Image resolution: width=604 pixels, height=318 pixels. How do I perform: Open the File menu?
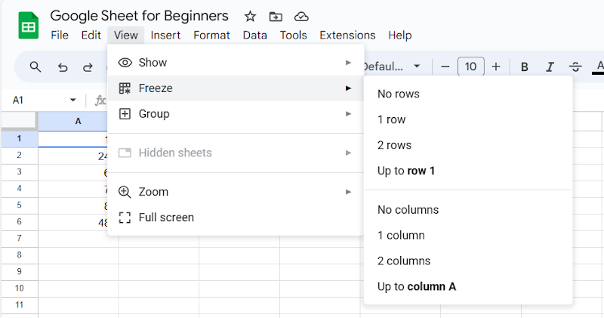click(60, 35)
